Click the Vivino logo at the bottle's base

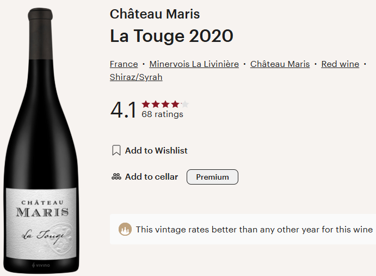(42, 265)
